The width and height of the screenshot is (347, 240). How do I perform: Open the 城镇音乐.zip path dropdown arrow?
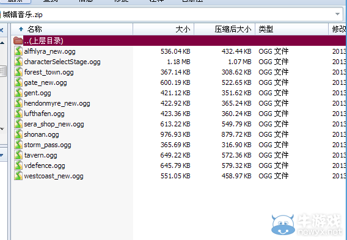point(337,14)
